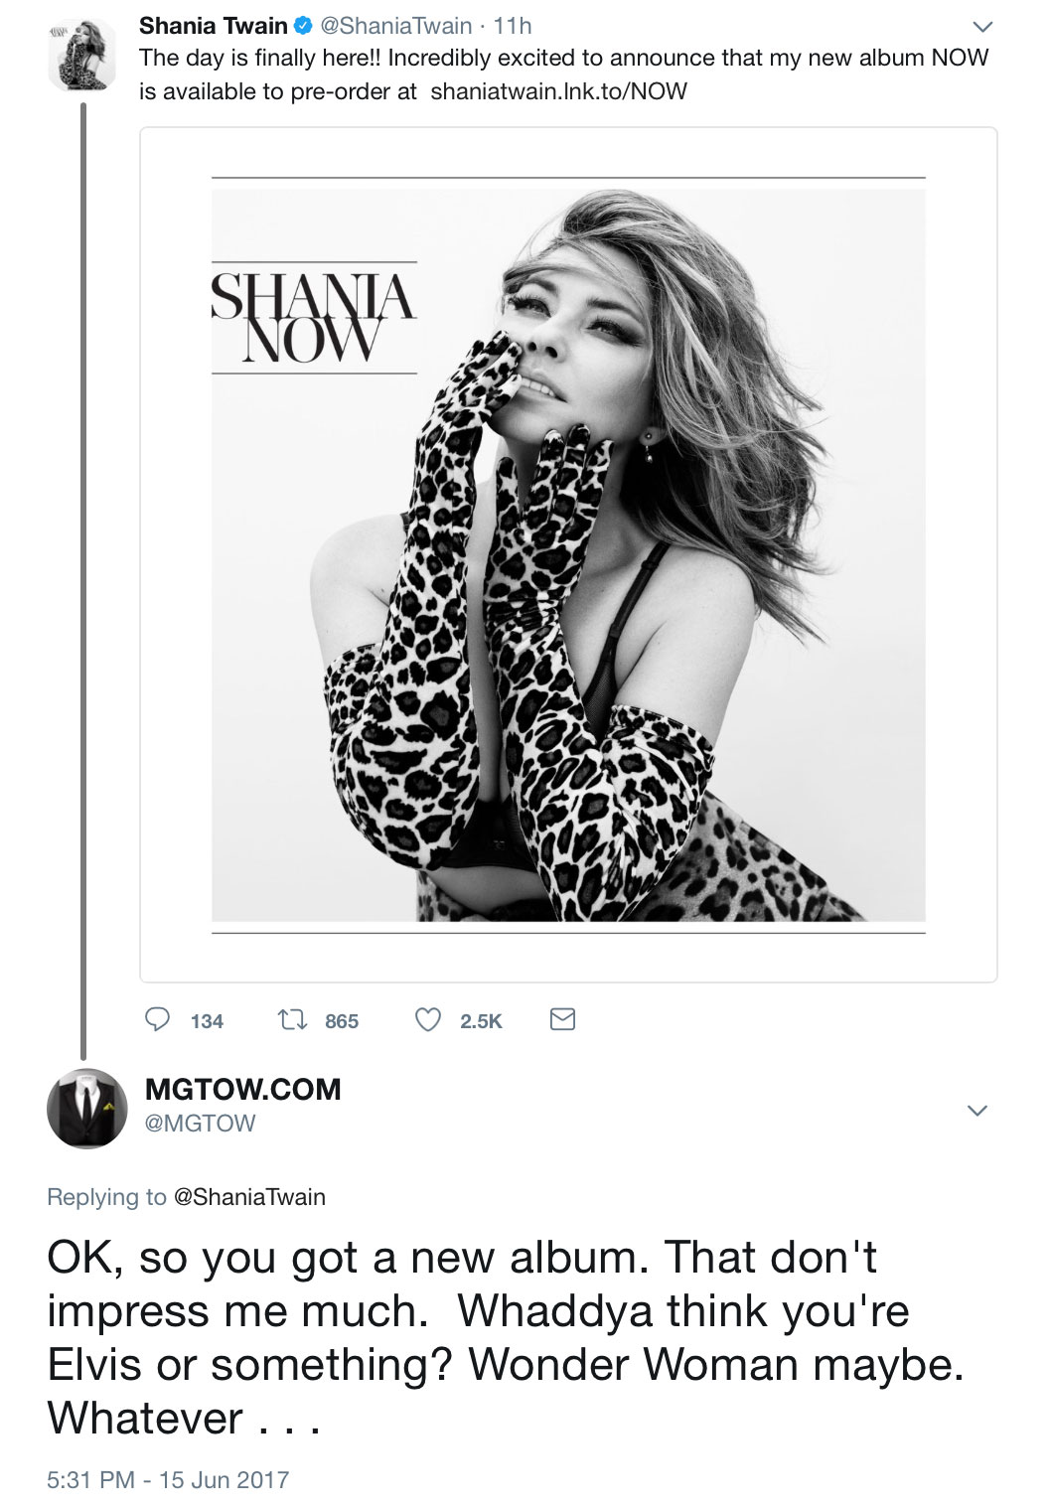Like the tweet with heart icon

coord(427,1019)
